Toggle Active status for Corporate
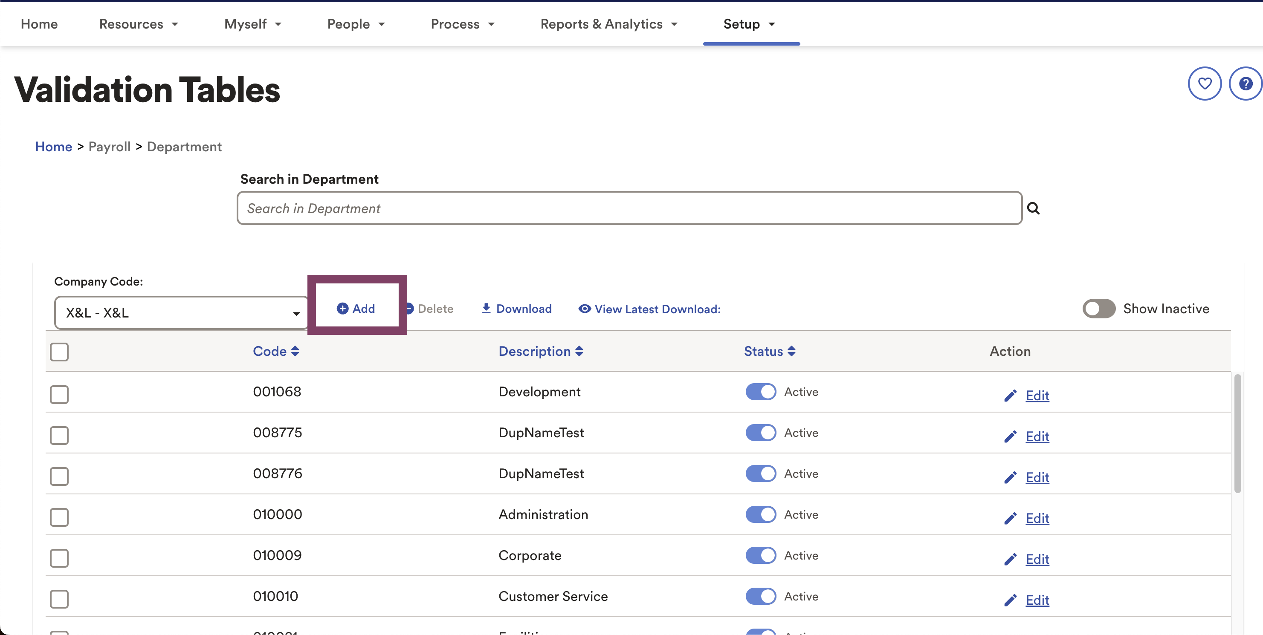Image resolution: width=1263 pixels, height=635 pixels. (x=761, y=556)
